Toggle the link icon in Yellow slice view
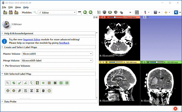Screen dimensions: 182x112 click(x=106, y=62)
